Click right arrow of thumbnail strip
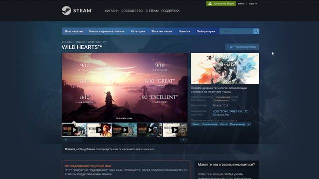The height and width of the screenshot is (179, 319). [x=183, y=140]
